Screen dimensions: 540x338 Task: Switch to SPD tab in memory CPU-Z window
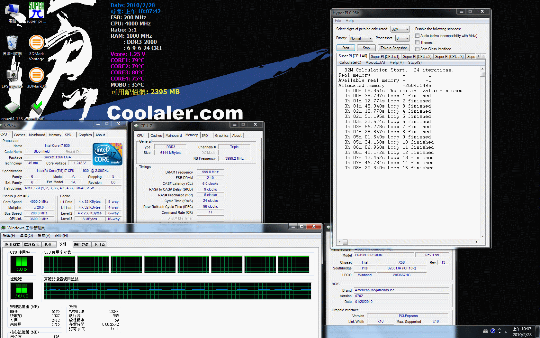[x=205, y=136]
